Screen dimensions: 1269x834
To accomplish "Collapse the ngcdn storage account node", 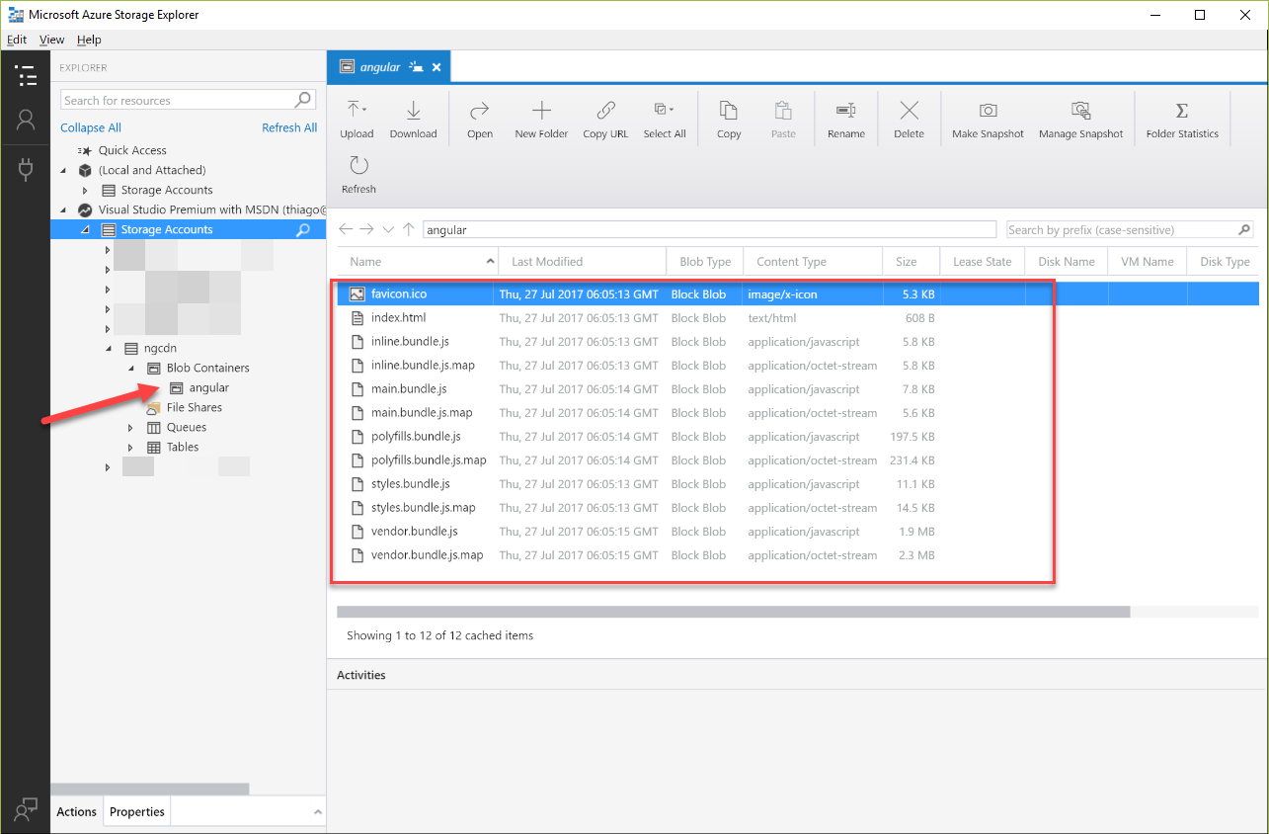I will (108, 348).
